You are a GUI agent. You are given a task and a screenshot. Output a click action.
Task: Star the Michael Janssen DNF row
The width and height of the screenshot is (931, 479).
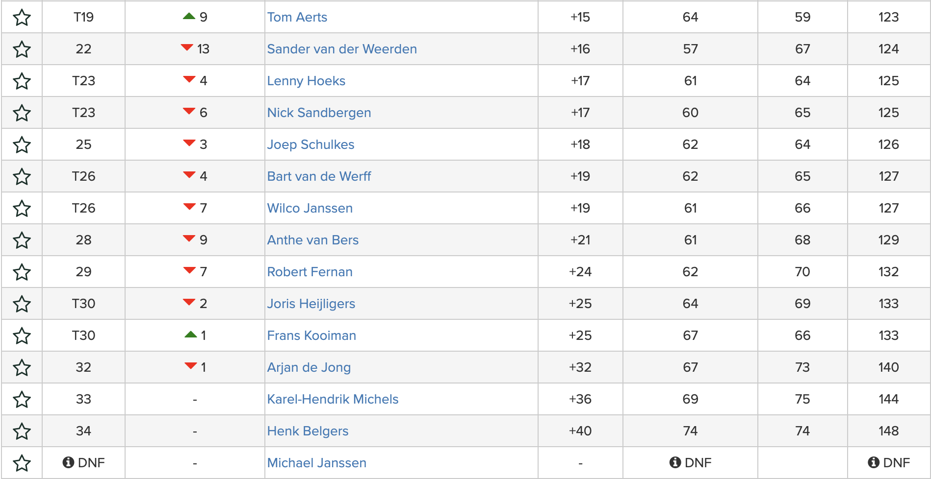[x=22, y=463]
